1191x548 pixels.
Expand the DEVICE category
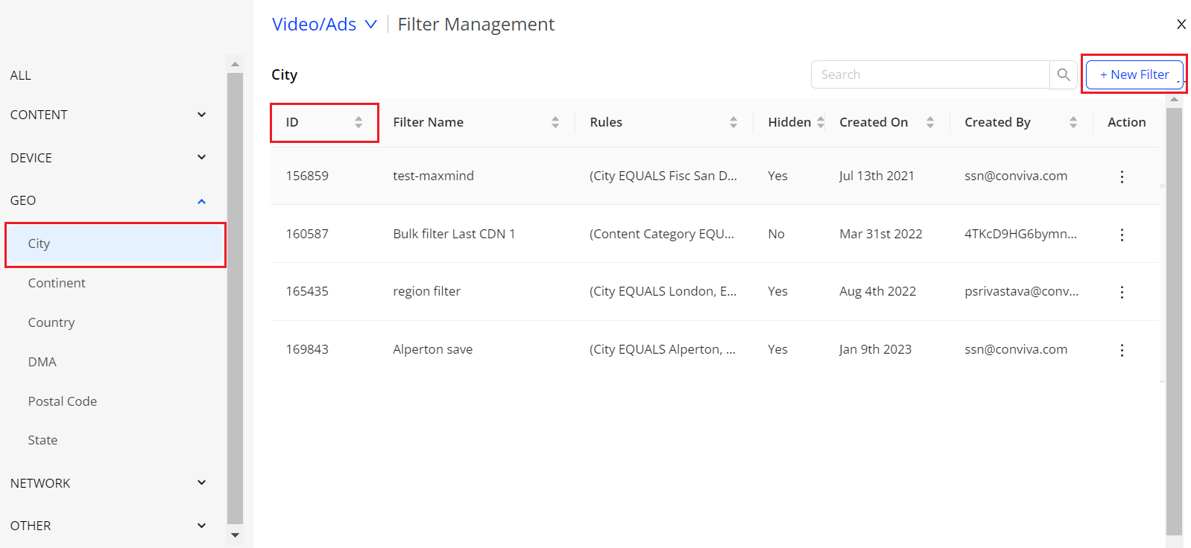pos(201,157)
